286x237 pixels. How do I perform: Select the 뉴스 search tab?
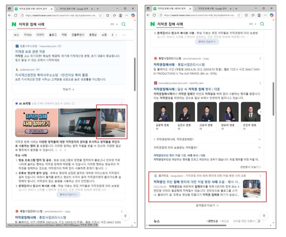pyautogui.click(x=16, y=35)
